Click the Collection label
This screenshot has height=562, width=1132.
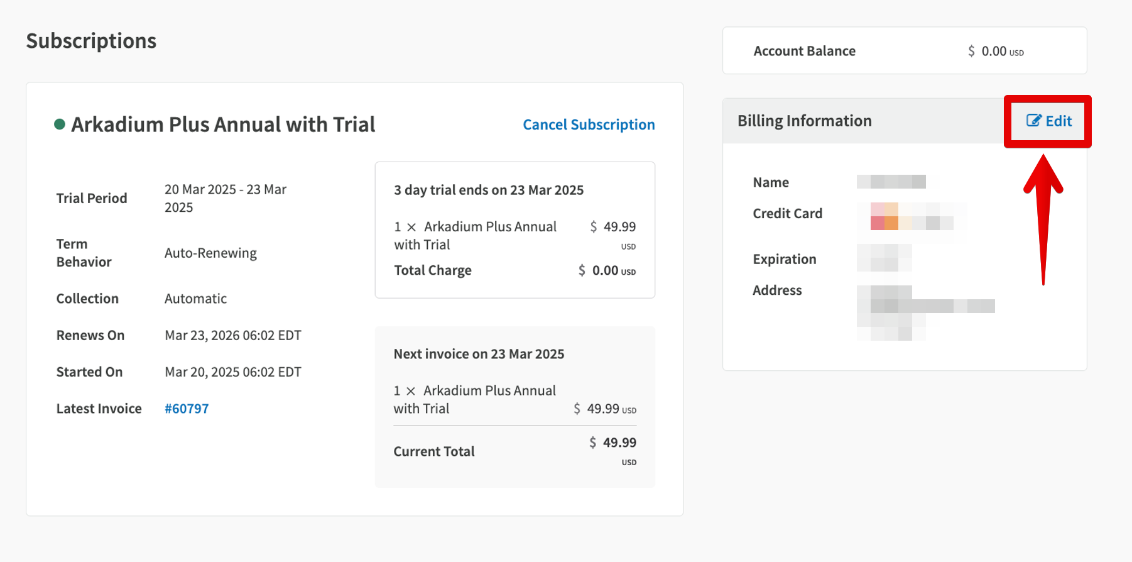coord(87,299)
